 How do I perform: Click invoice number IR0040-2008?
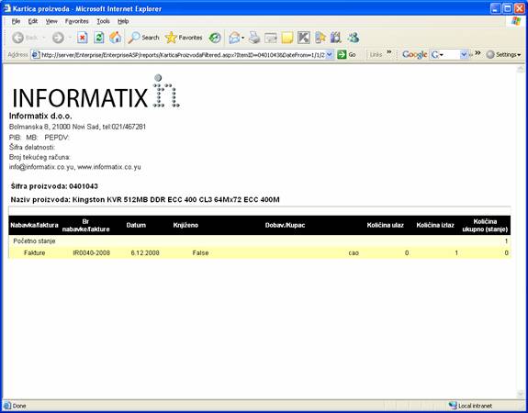click(91, 252)
